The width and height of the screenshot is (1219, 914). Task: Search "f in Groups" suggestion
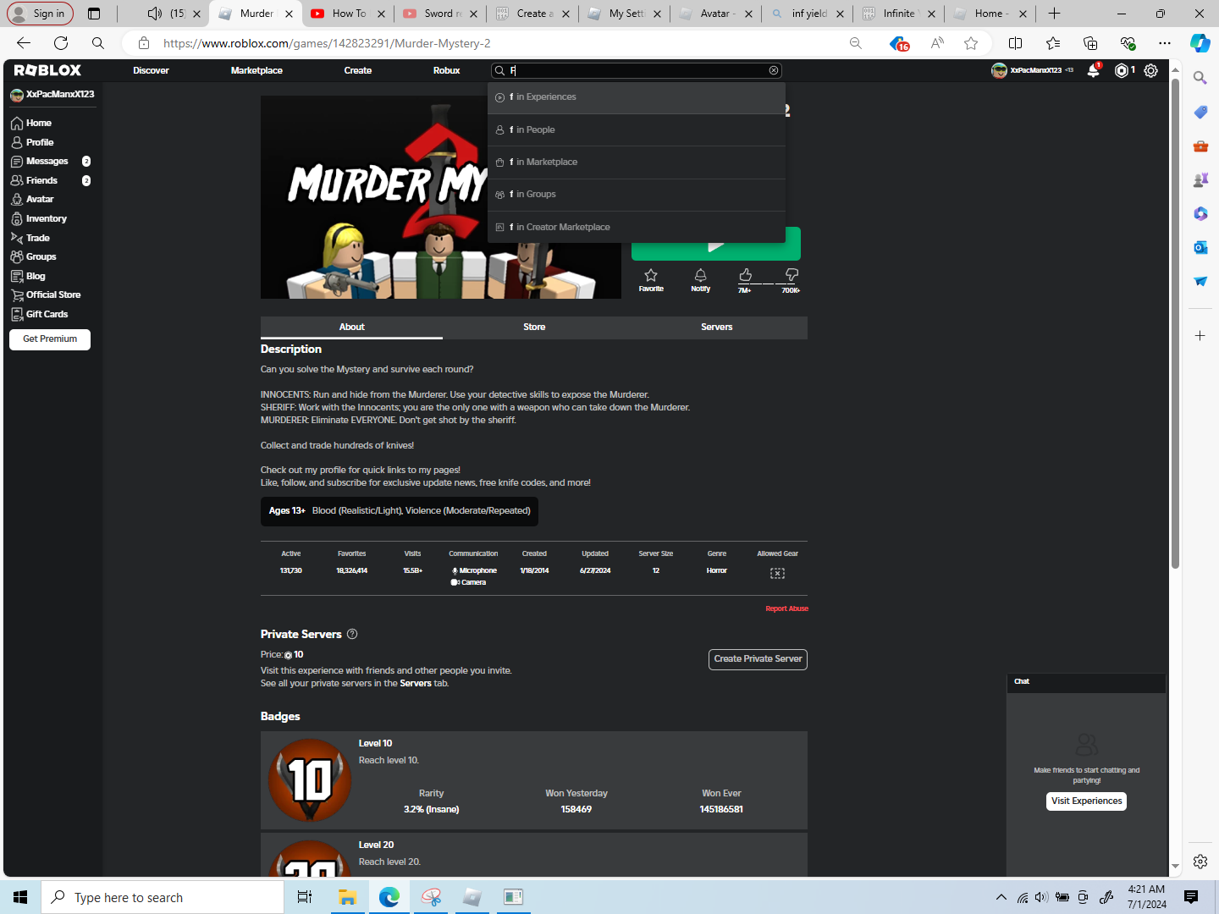pyautogui.click(x=637, y=195)
